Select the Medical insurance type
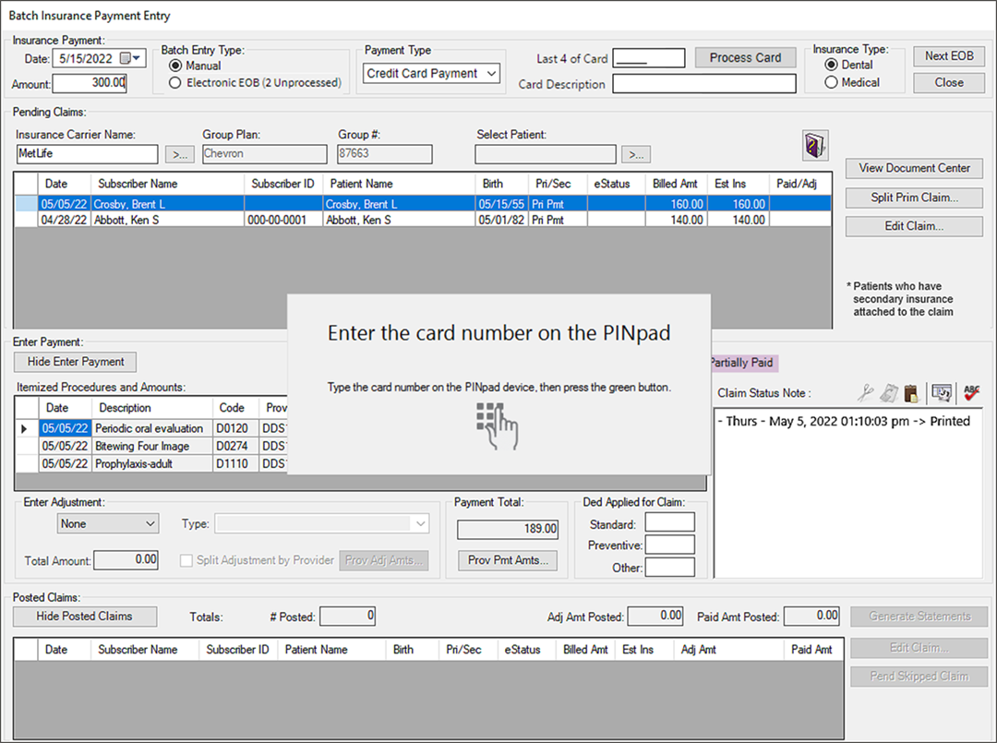This screenshot has width=997, height=743. (831, 82)
